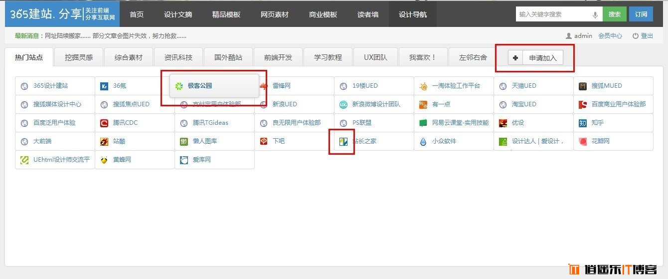Switch to the 前端开发 tab
This screenshot has width=668, height=279.
tap(278, 57)
